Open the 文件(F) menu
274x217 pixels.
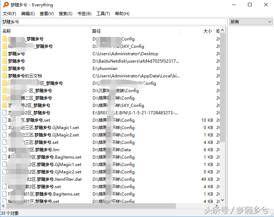pos(9,14)
